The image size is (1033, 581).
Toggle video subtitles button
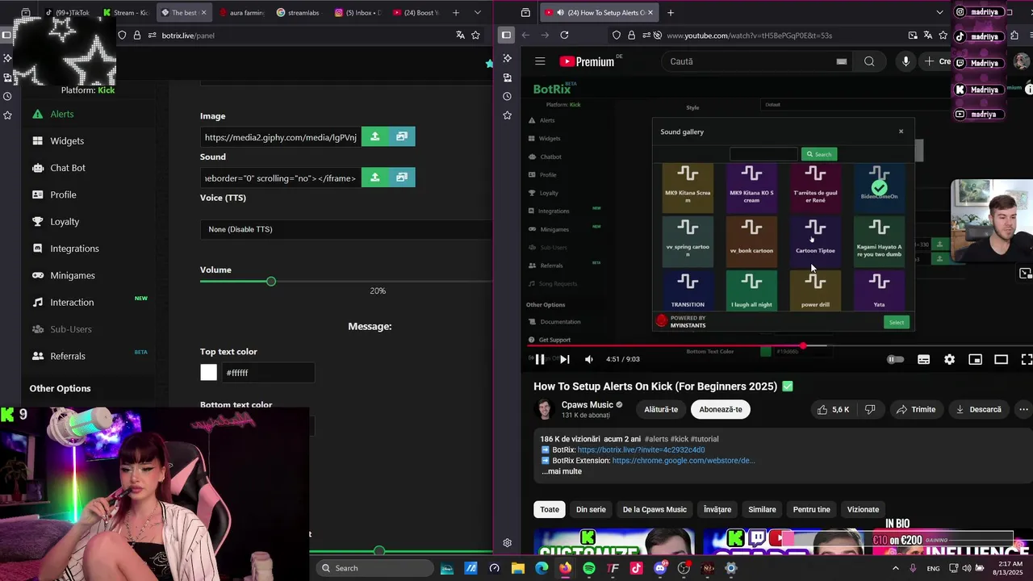[924, 359]
